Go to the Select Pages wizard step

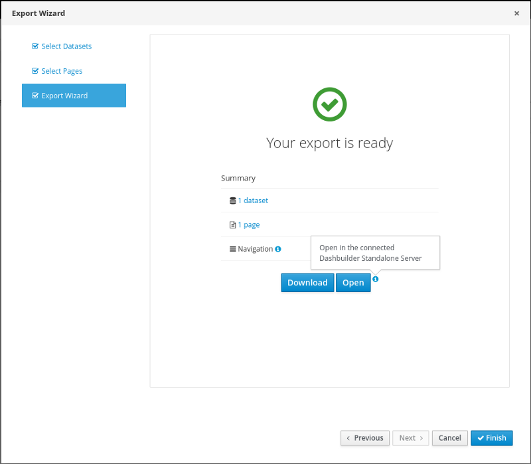62,71
